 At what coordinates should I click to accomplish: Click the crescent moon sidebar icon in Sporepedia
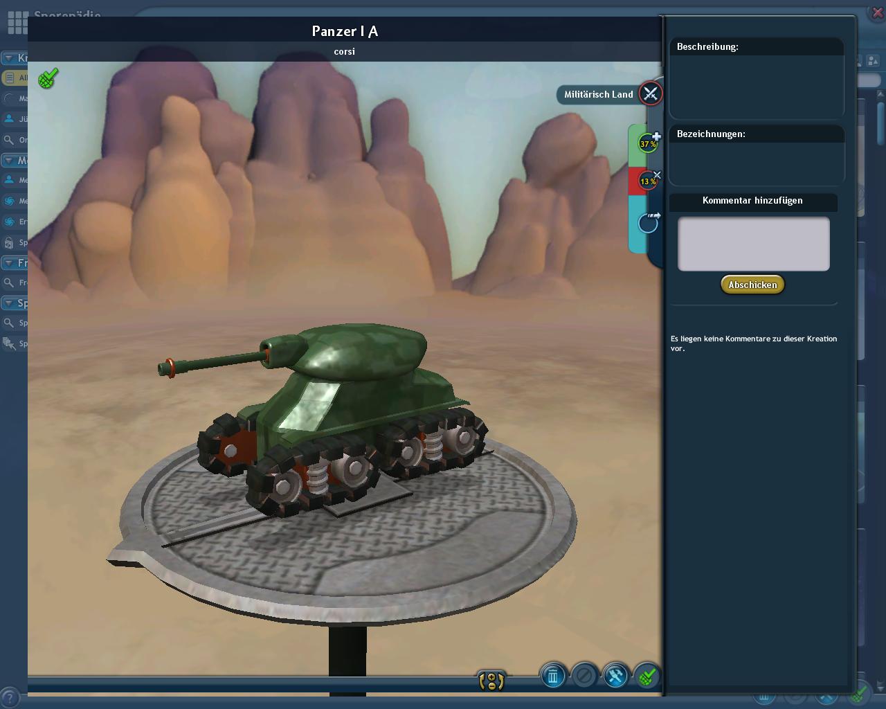(x=9, y=98)
